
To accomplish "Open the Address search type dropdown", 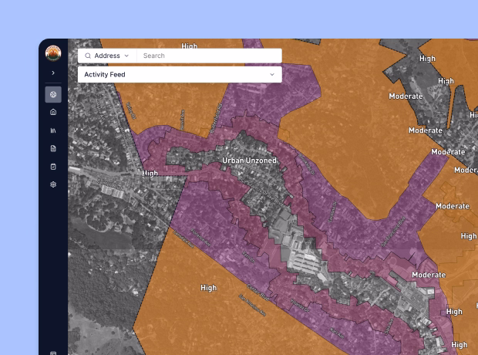I will (x=107, y=56).
